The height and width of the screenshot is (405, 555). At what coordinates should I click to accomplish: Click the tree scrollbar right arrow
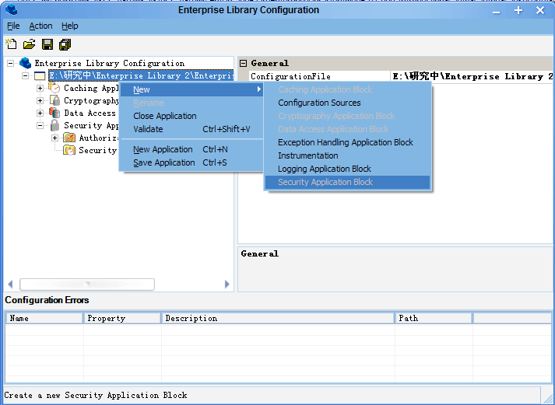(x=227, y=285)
